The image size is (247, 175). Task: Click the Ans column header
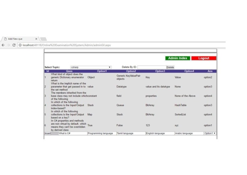(210, 71)
